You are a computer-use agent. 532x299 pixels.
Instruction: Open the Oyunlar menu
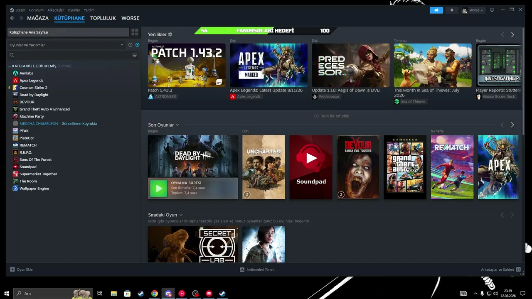tap(74, 10)
